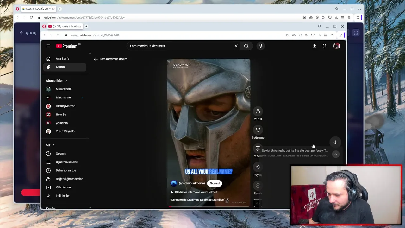Image resolution: width=405 pixels, height=228 pixels.
Task: Open How So channel subscription
Action: (x=65, y=114)
